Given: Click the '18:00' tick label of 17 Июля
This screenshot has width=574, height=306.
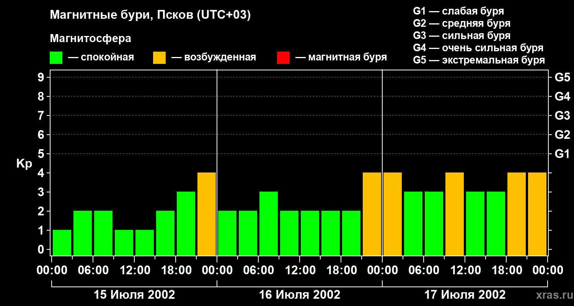Looking at the screenshot, I should pyautogui.click(x=506, y=270).
